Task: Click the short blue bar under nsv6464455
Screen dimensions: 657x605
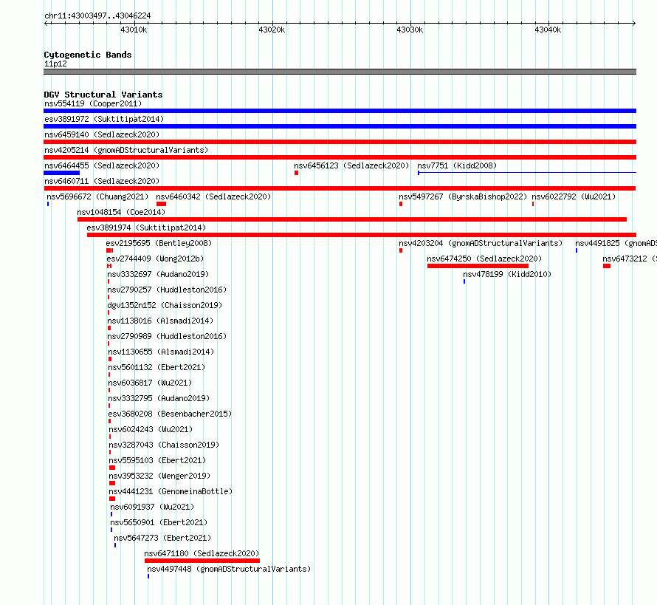Action: (x=61, y=173)
